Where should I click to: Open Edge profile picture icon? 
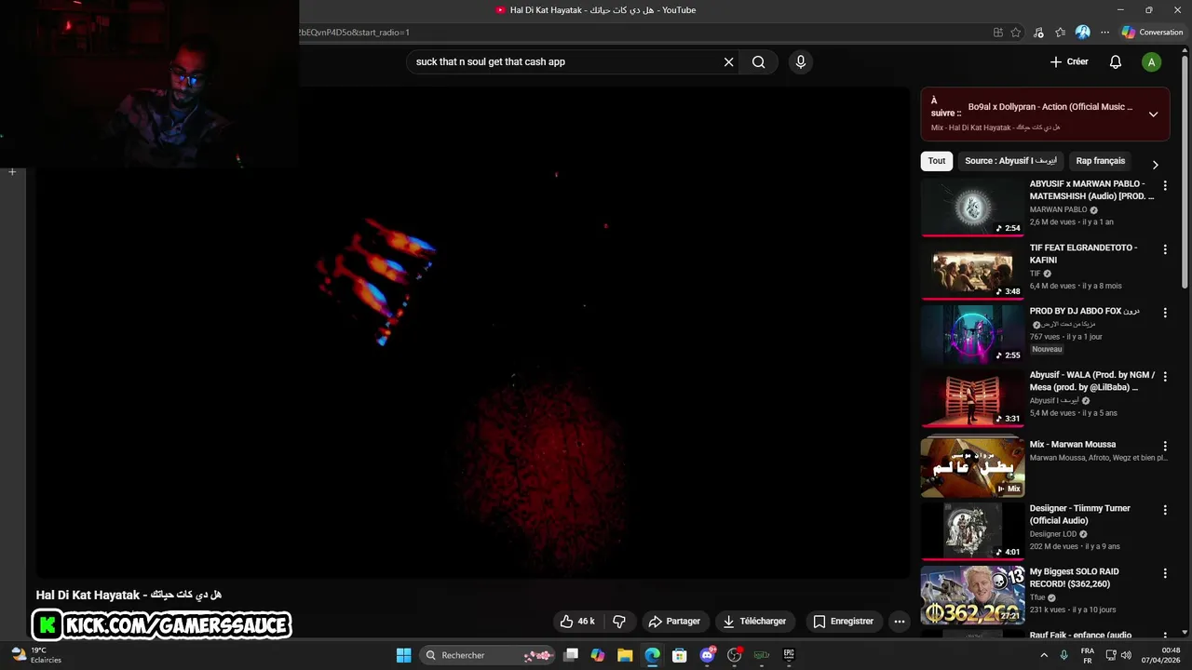[x=1082, y=33]
